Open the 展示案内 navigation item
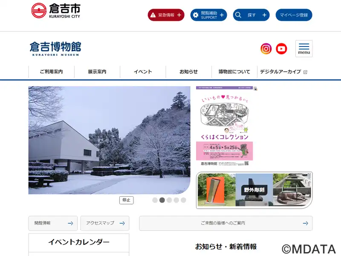 click(97, 72)
